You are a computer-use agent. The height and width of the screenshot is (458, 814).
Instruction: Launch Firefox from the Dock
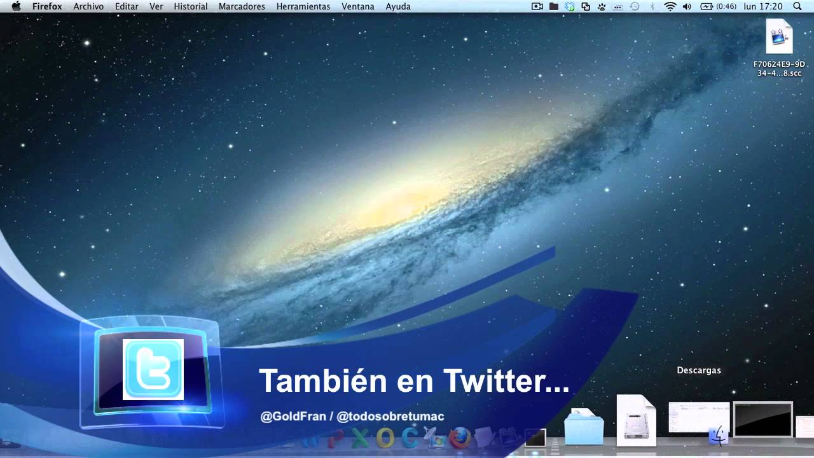pos(459,438)
